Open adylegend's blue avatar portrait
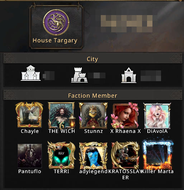The image size is (184, 190). click(x=93, y=156)
